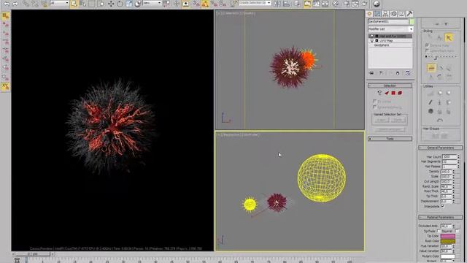Open the Modifier List dropdown
The width and height of the screenshot is (467, 263).
tap(411, 29)
